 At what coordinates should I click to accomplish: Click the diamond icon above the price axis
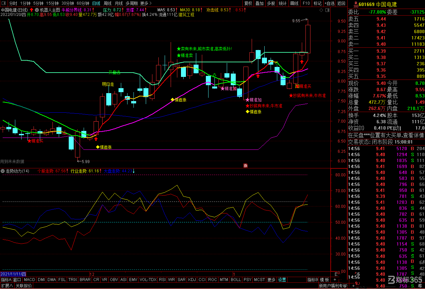point(321,10)
